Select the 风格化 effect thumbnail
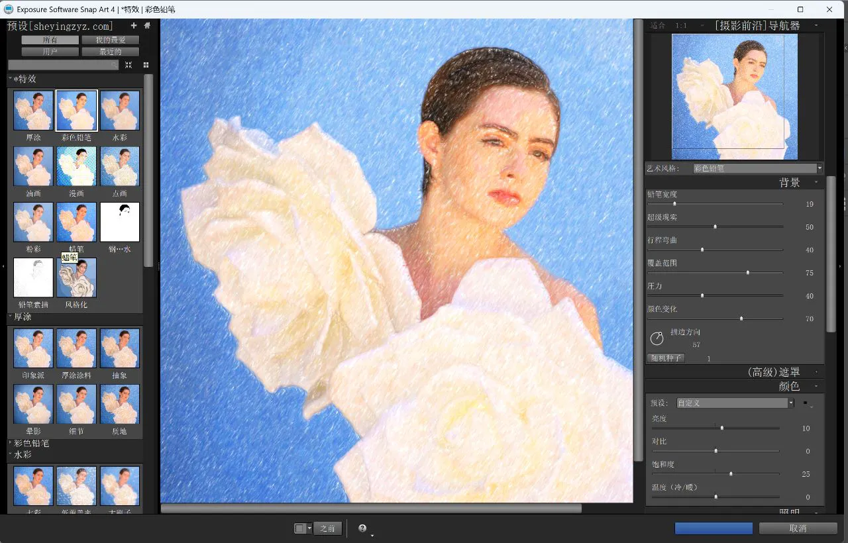This screenshot has height=543, width=848. tap(77, 277)
